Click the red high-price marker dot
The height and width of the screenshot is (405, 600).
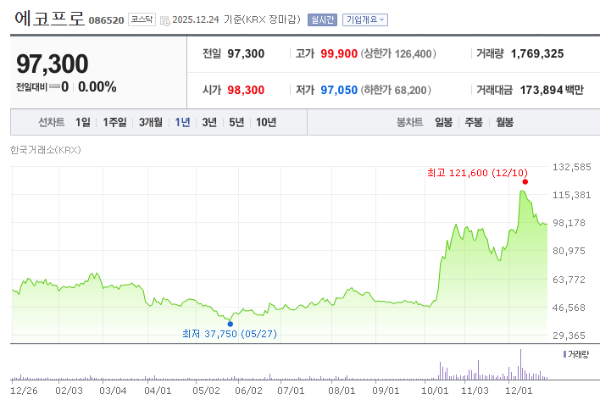[x=525, y=181]
